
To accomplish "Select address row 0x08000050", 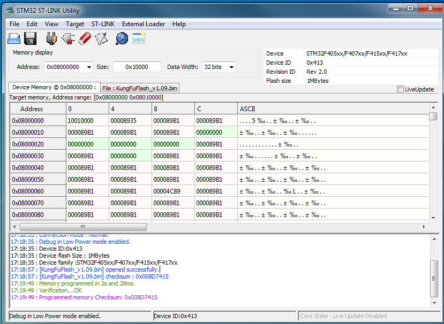I will (x=38, y=180).
